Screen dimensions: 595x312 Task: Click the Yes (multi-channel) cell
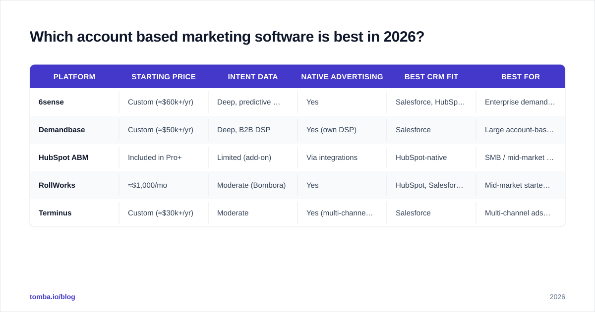click(x=342, y=213)
